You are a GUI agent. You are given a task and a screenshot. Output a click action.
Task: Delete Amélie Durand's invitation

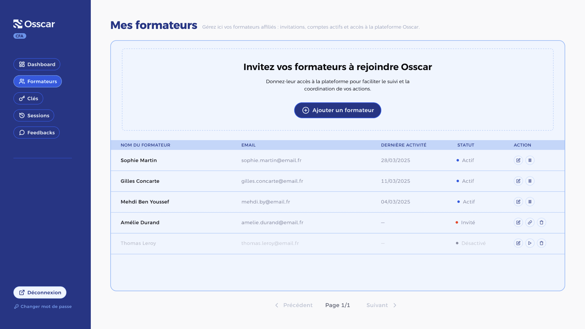tap(541, 222)
